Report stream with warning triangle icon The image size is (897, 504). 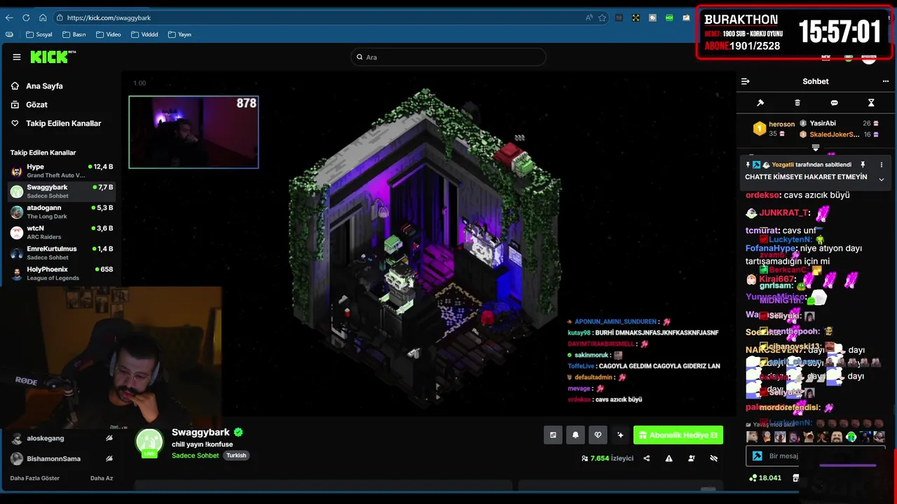tap(669, 458)
